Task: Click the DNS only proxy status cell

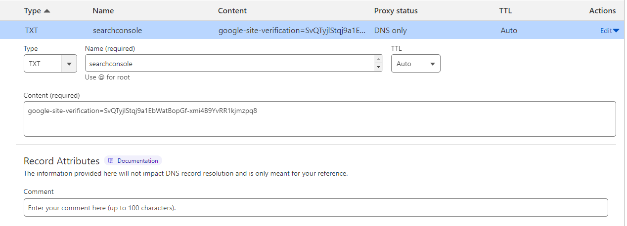Action: [391, 31]
